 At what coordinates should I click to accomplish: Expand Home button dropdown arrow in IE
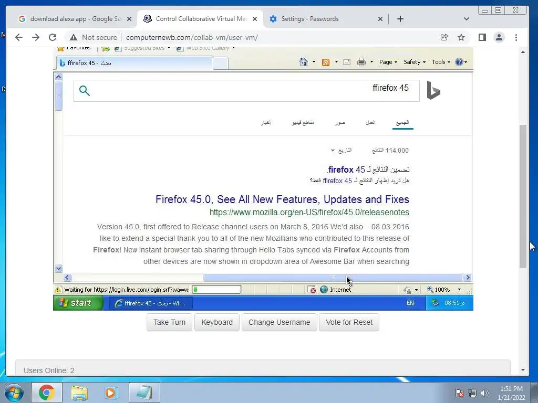[314, 62]
